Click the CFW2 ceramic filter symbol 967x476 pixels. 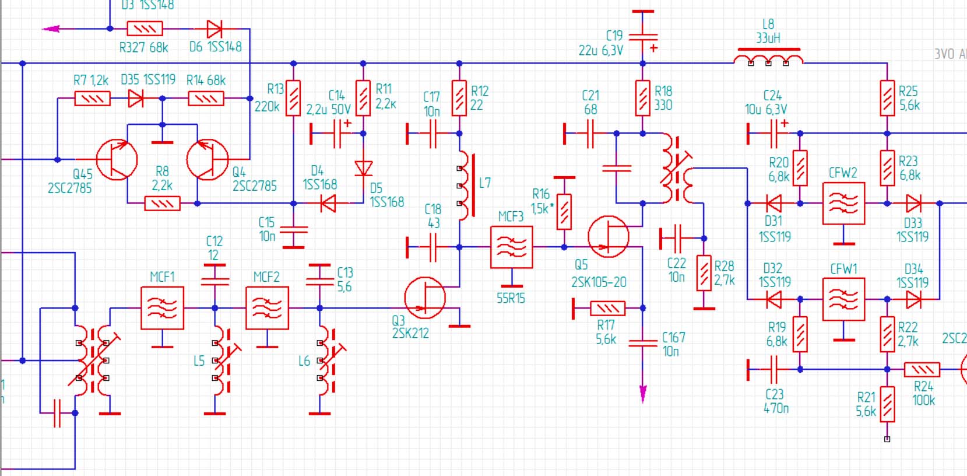[x=843, y=203]
